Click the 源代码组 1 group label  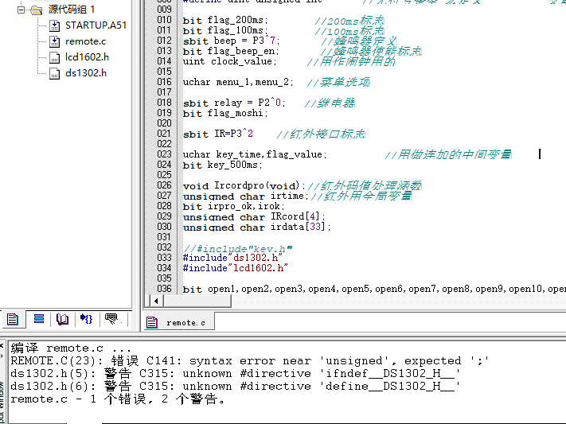[72, 10]
